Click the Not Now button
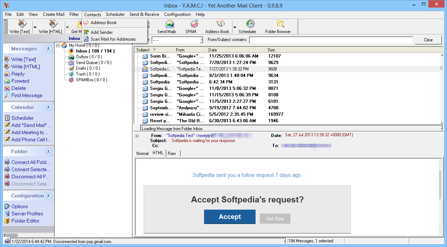This screenshot has width=447, height=247. 275,219
